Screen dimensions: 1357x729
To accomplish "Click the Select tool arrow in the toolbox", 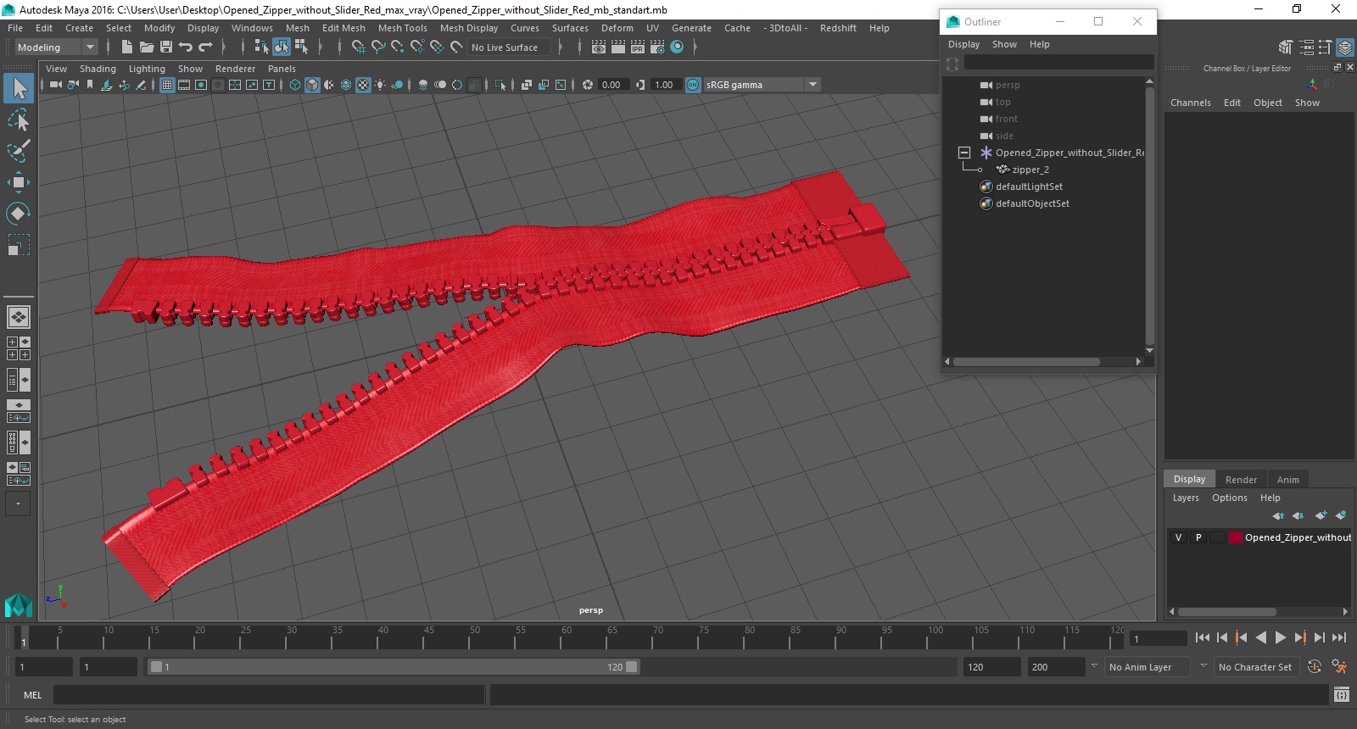I will pos(18,87).
